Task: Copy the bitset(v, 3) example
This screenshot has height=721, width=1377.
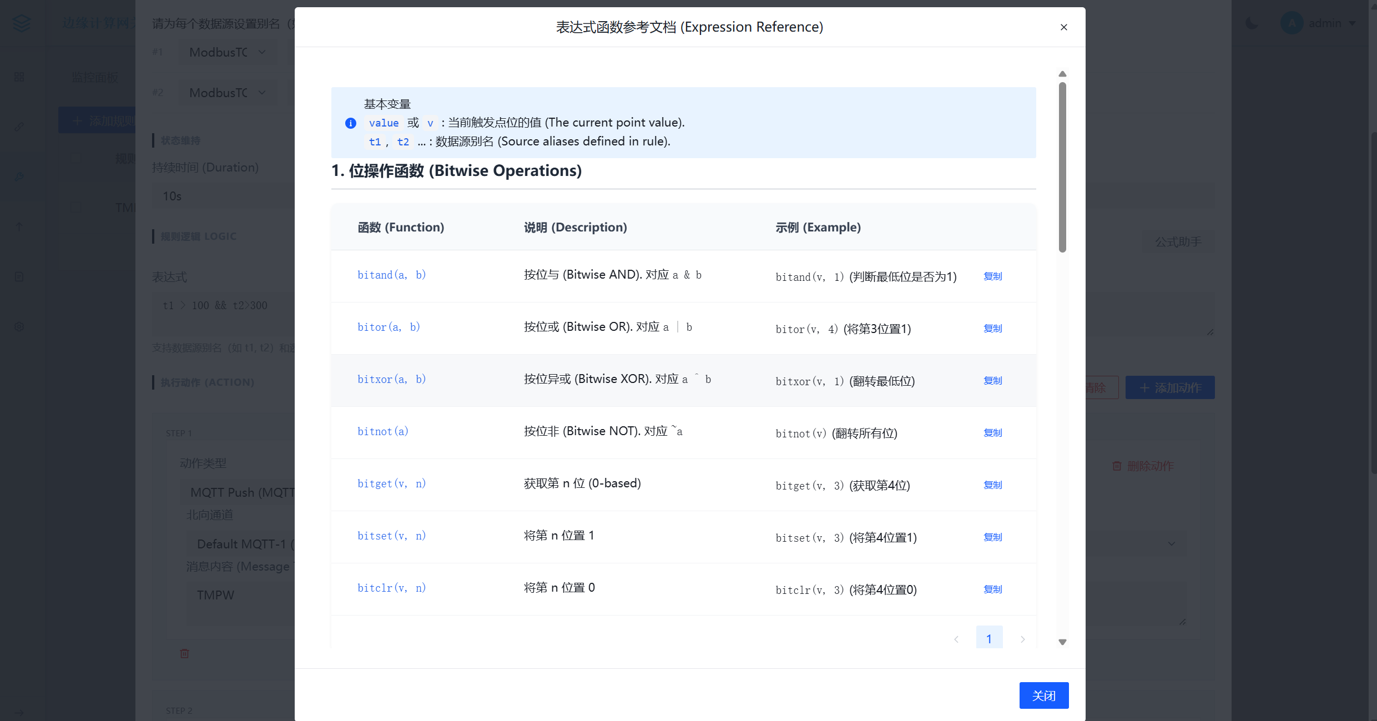Action: 992,537
